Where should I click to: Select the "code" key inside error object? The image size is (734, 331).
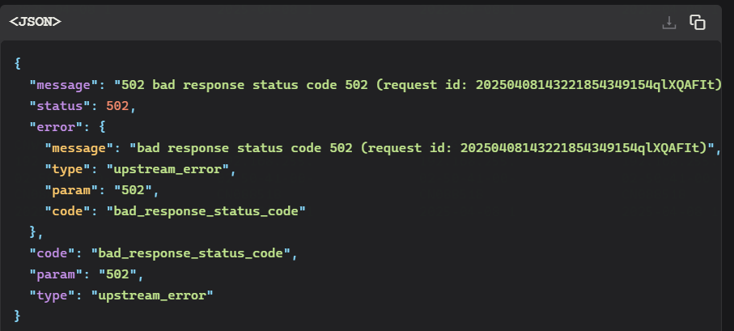(x=64, y=211)
